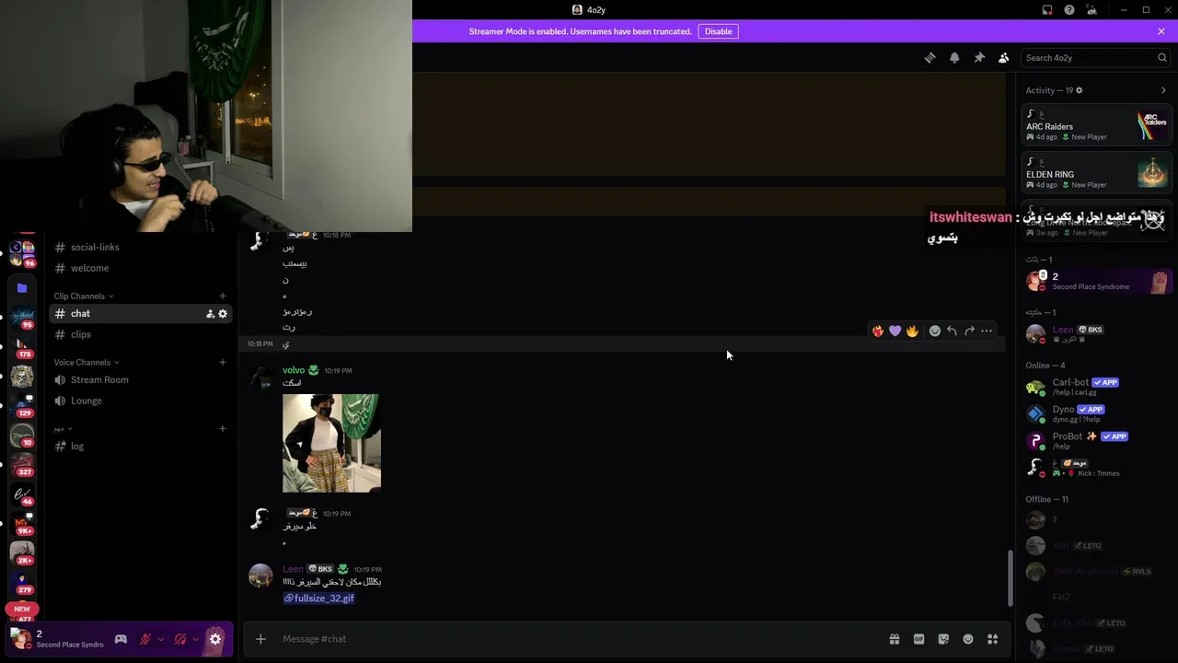Add the fire emoji reaction
The image size is (1178, 663).
(x=912, y=331)
